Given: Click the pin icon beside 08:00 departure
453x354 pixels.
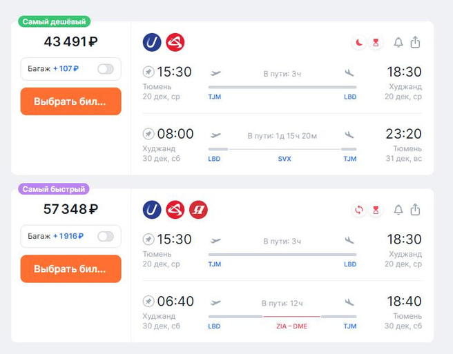Looking at the screenshot, I should coord(148,134).
